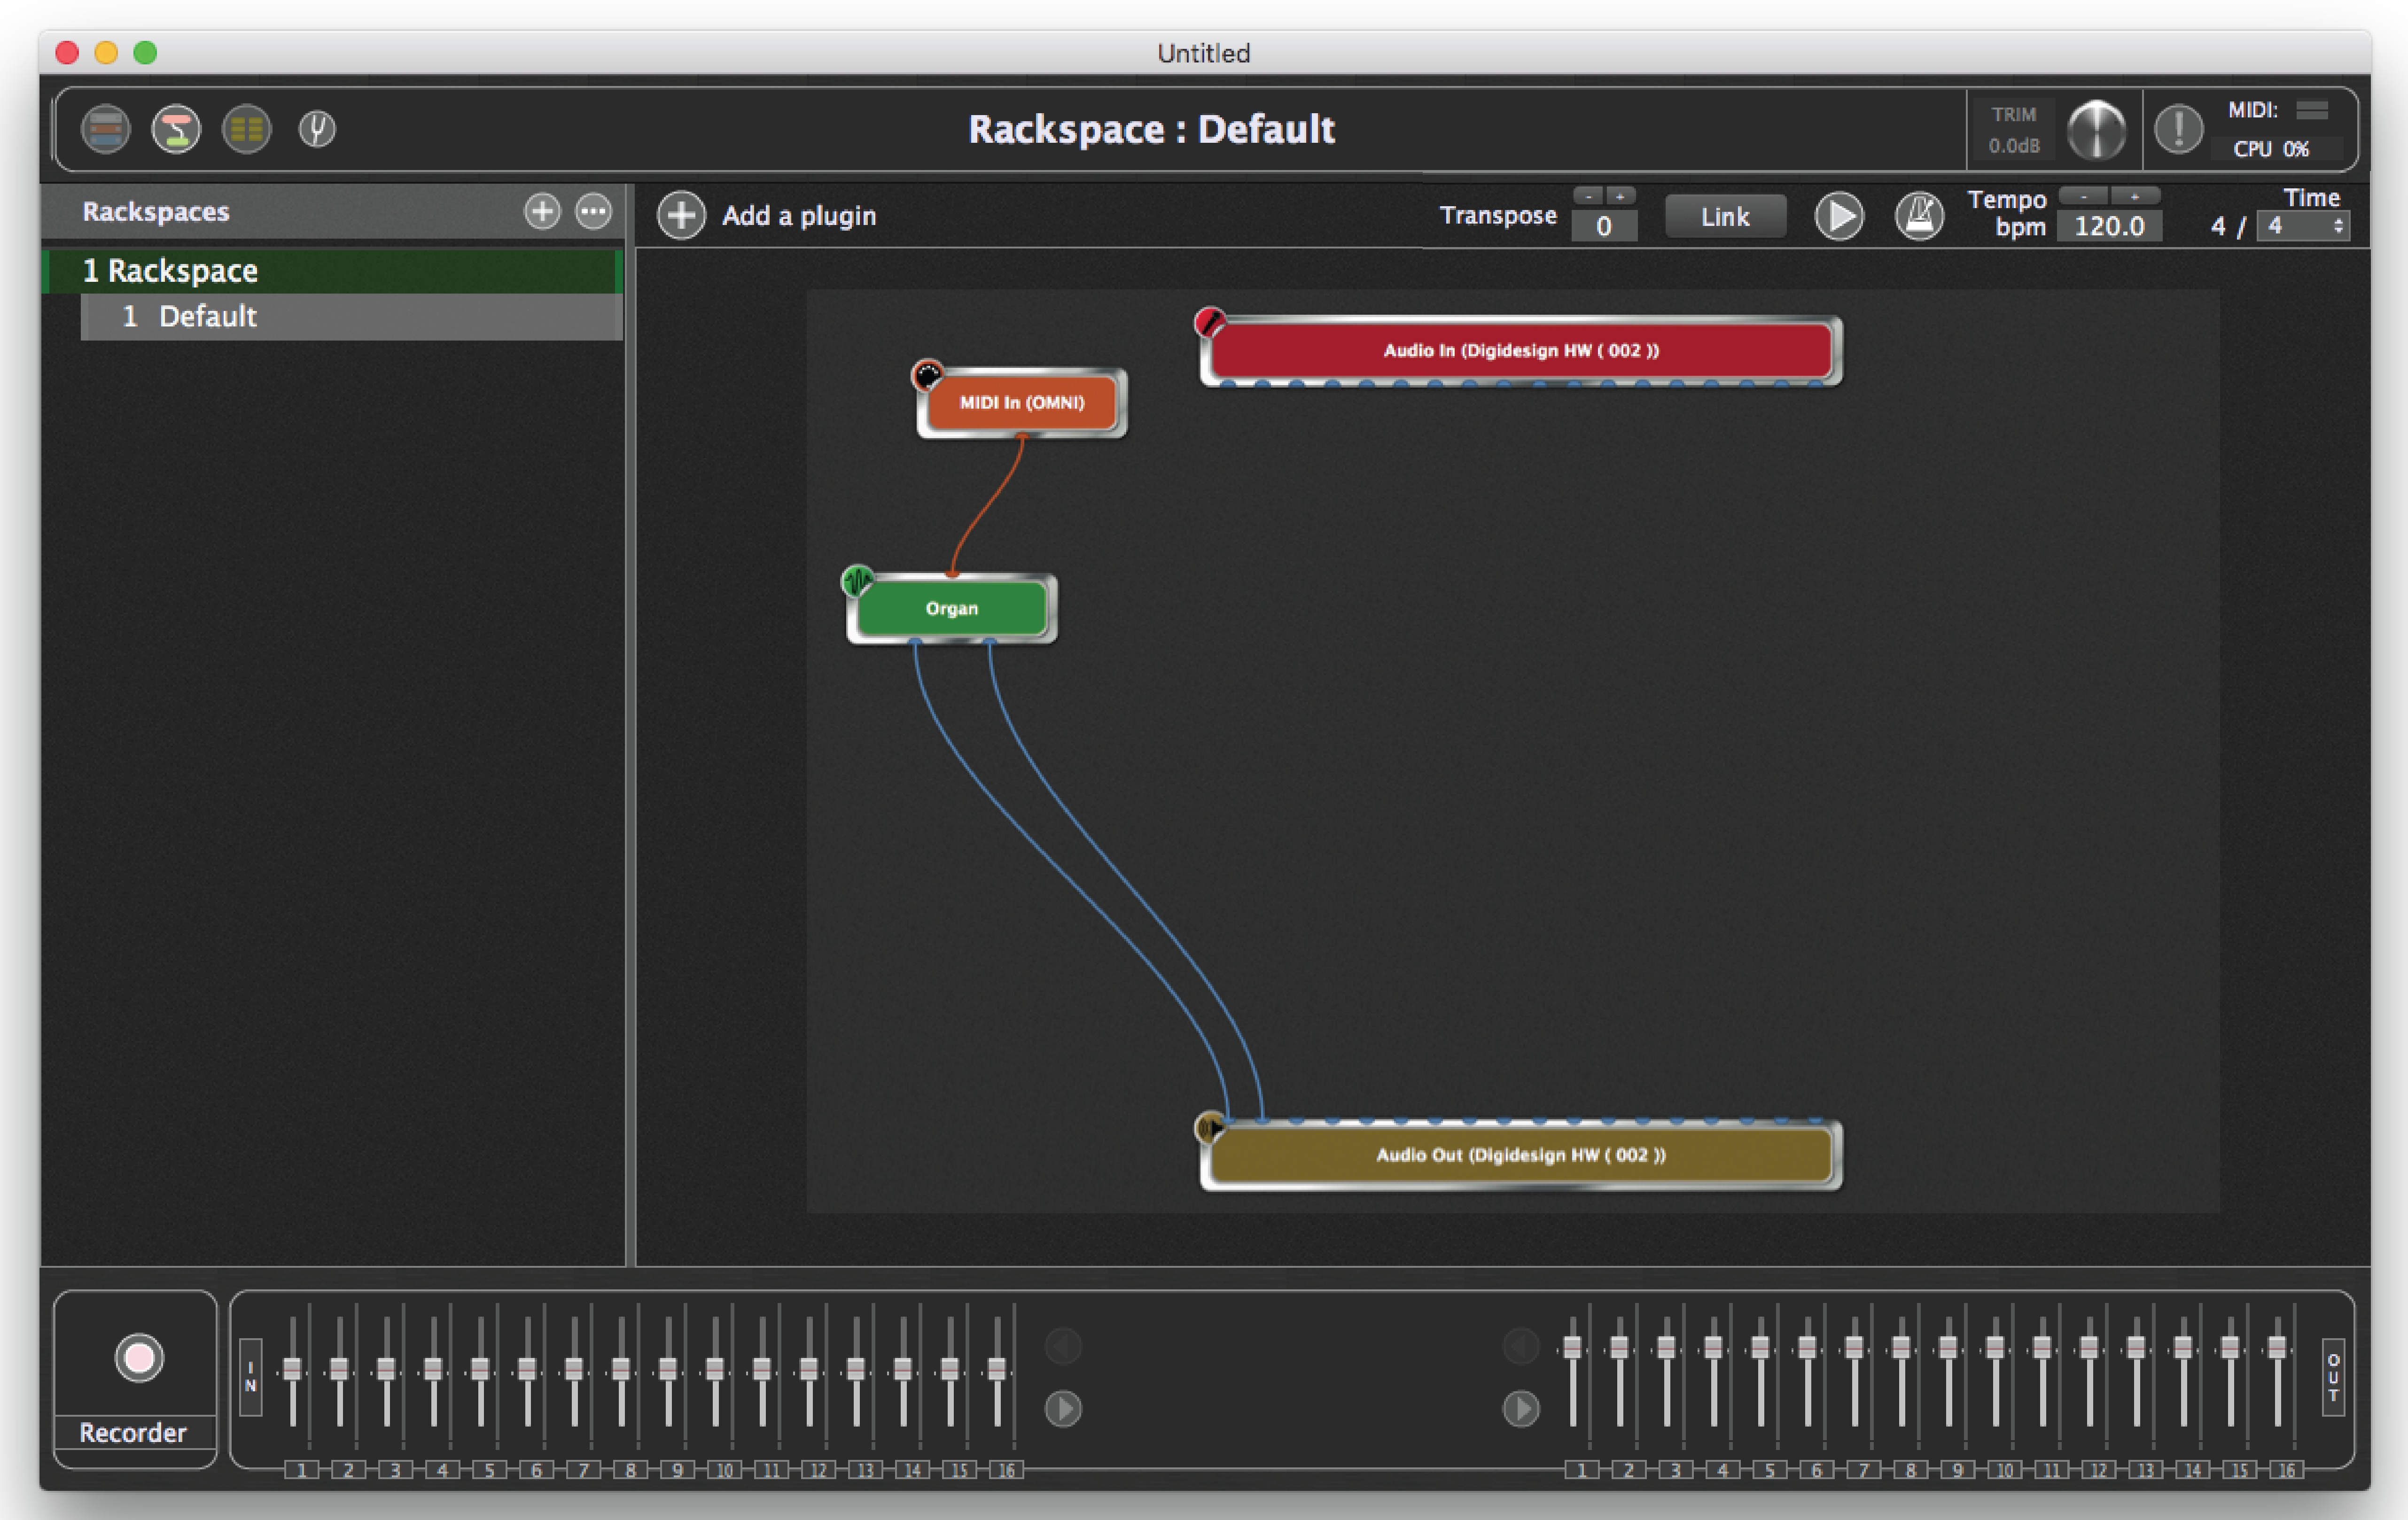Add a new rackspace with plus icon
Image resolution: width=2408 pixels, height=1520 pixels.
pyautogui.click(x=542, y=211)
